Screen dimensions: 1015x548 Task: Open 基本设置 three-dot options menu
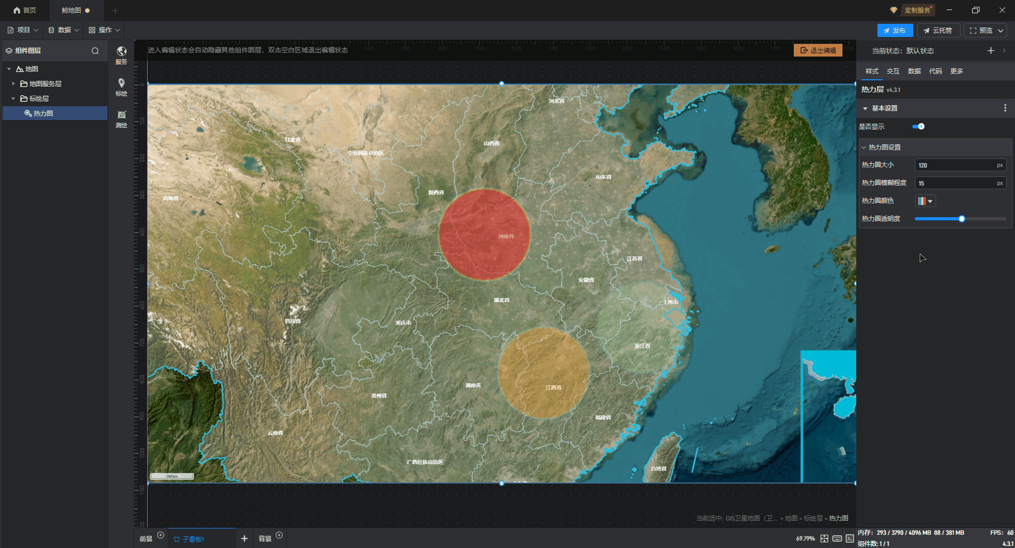[1005, 108]
